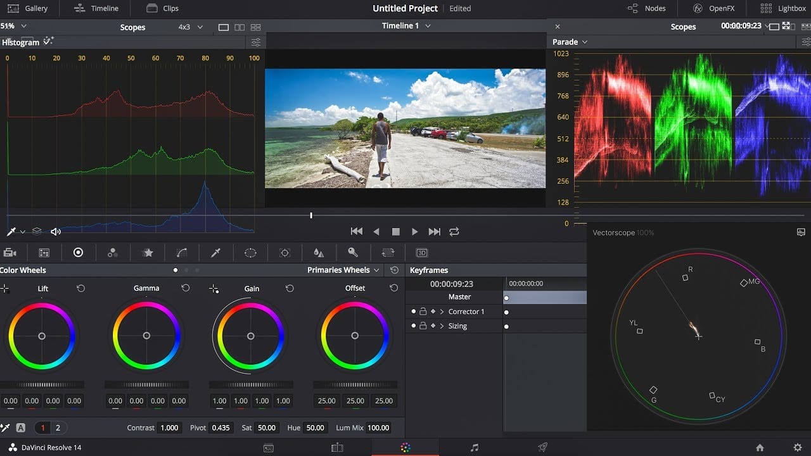Screen dimensions: 811x456
Task: Open the RGB Mixer palette icon
Action: (113, 252)
